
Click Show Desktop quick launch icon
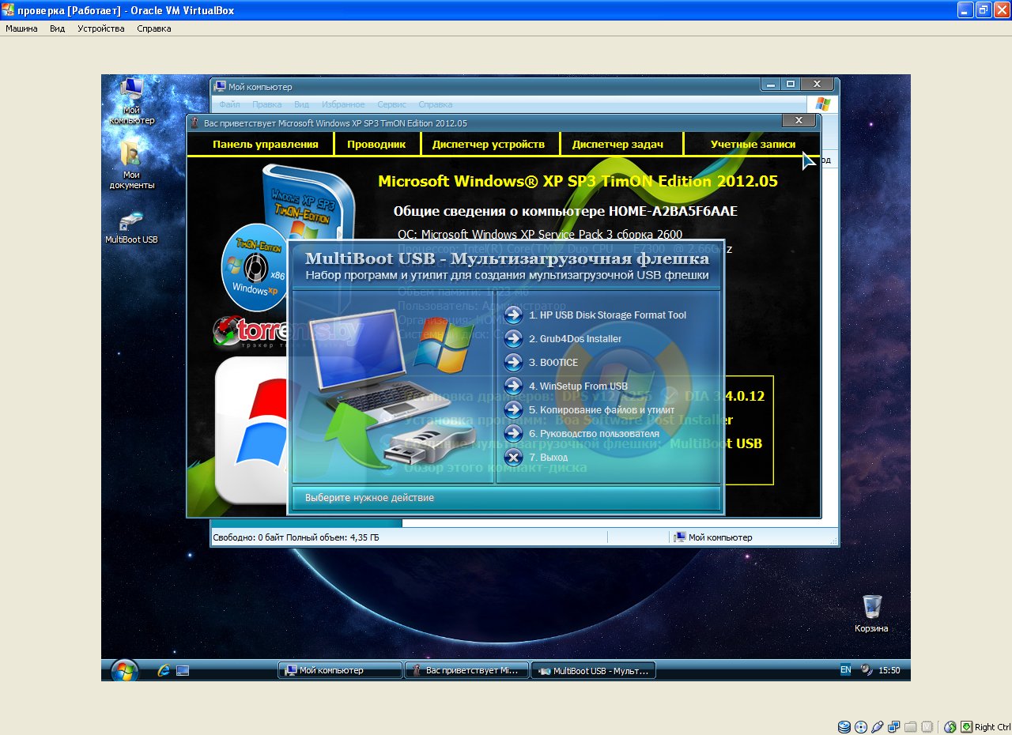click(x=183, y=670)
